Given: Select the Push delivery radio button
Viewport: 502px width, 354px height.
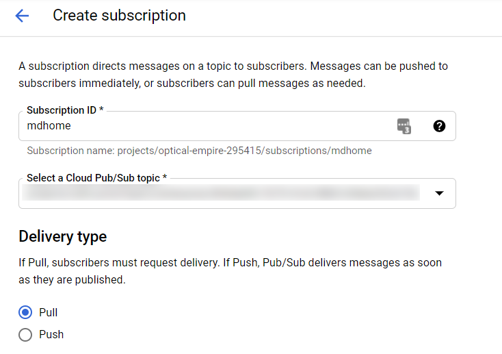Looking at the screenshot, I should pos(25,335).
